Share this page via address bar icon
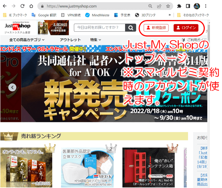The width and height of the screenshot is (222, 188). (159, 6)
